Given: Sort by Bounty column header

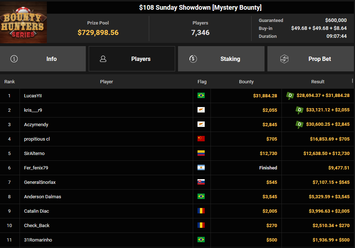Looking at the screenshot, I should [x=246, y=82].
